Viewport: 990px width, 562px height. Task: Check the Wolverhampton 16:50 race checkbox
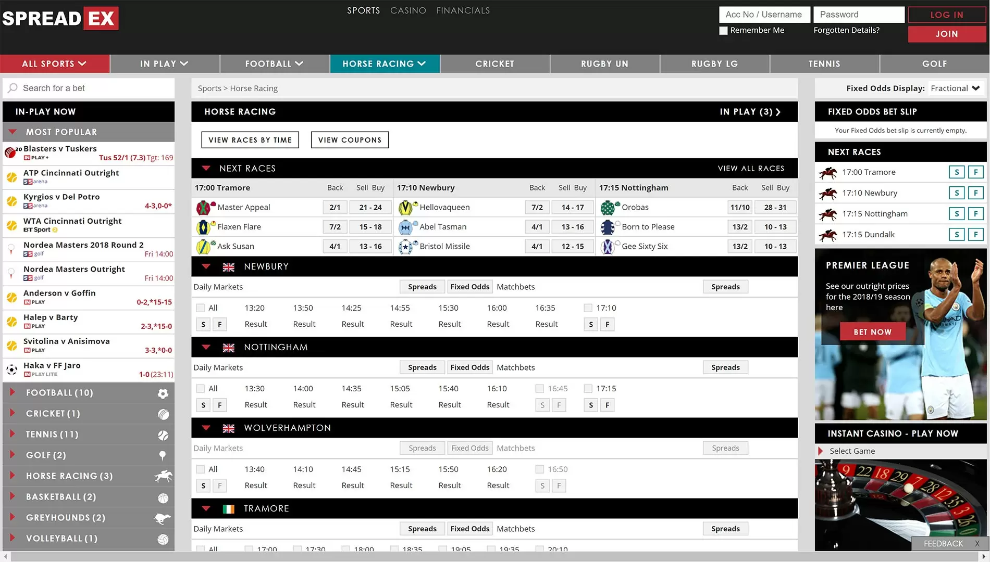coord(539,469)
